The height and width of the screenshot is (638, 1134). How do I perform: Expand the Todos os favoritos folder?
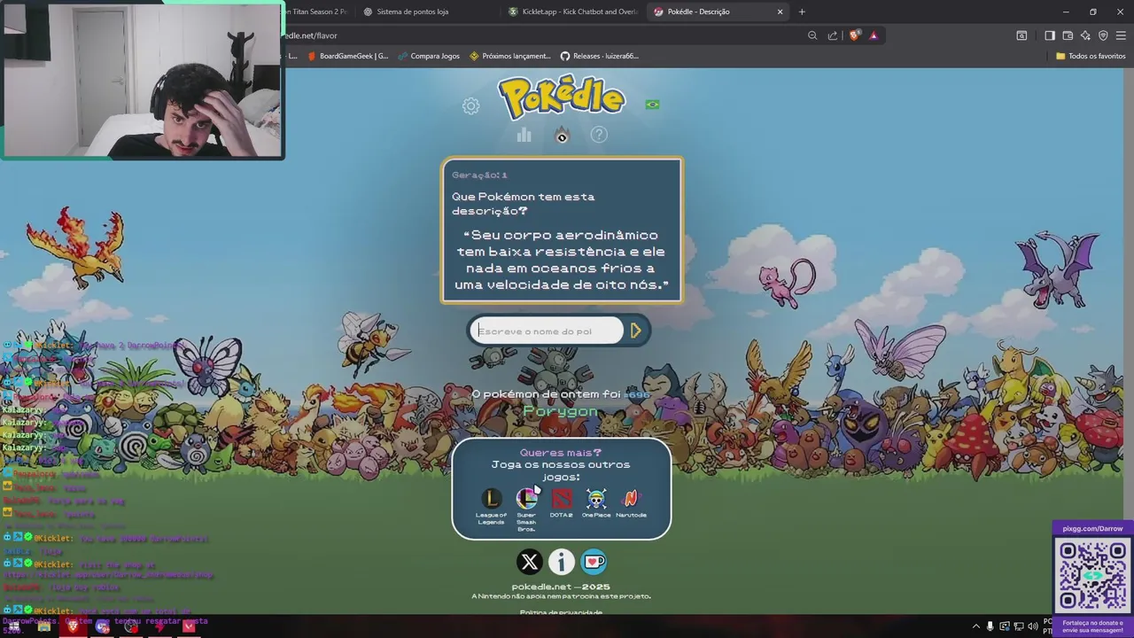tap(1091, 56)
